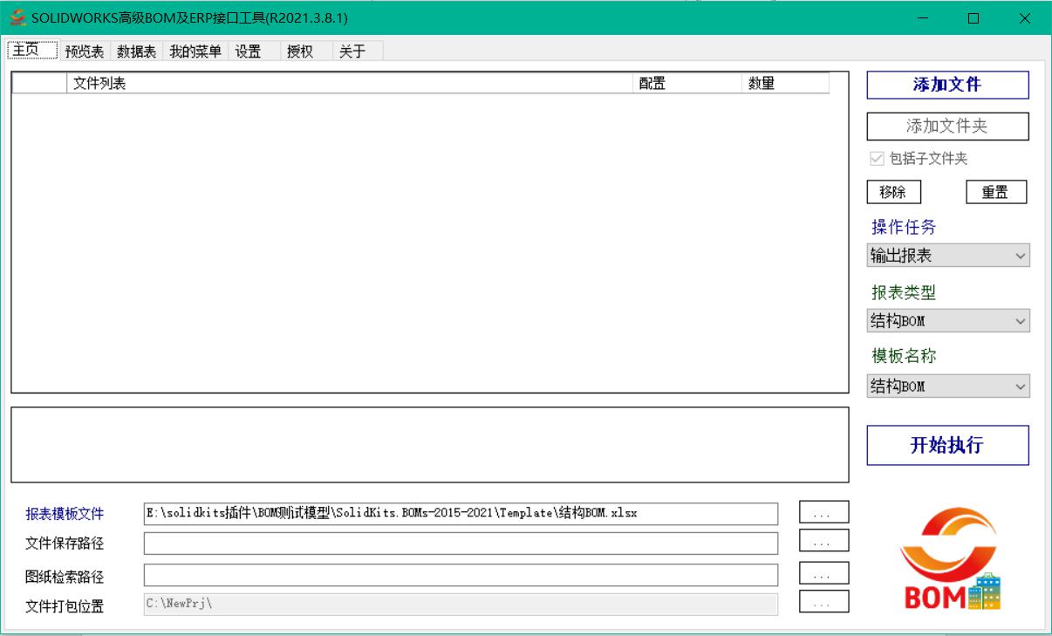Click the 移除 button

893,192
